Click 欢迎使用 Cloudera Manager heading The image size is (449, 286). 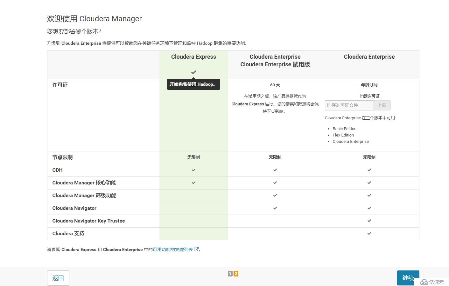(x=94, y=19)
